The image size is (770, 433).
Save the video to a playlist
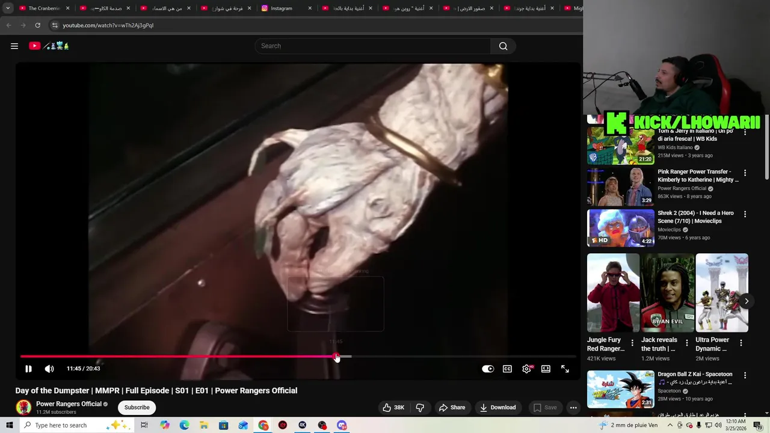545,407
